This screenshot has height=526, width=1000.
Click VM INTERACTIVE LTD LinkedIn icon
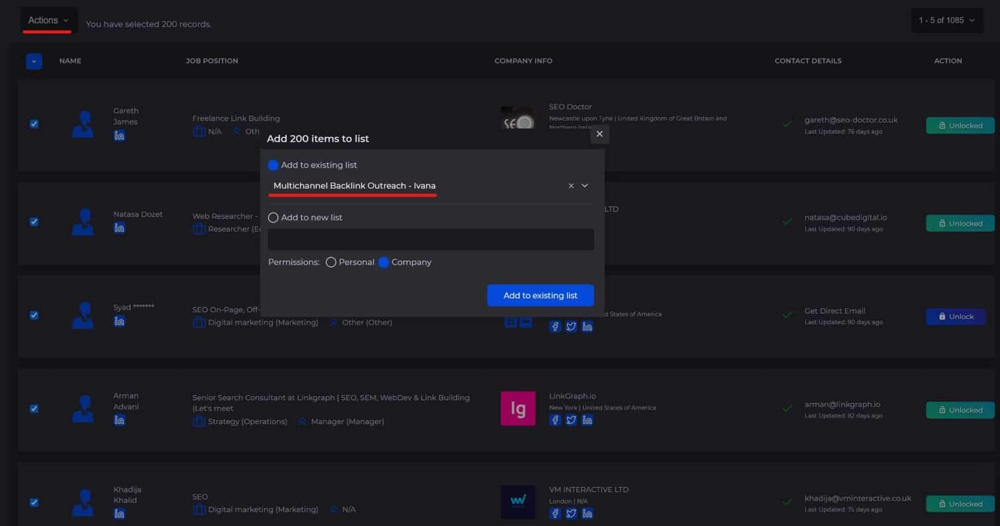(x=587, y=513)
